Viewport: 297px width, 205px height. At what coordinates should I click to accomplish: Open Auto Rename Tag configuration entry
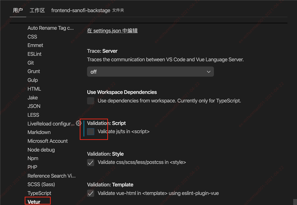51,28
